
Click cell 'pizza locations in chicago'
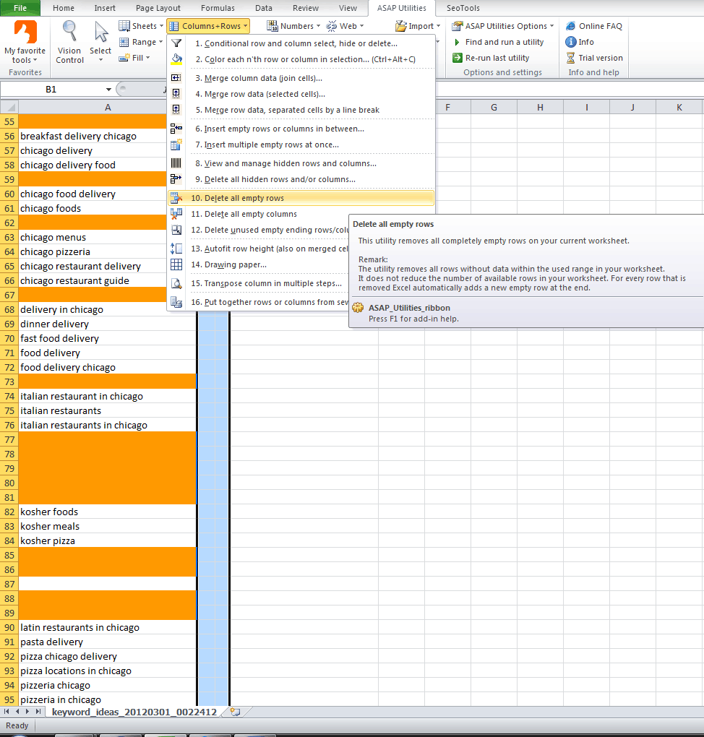tap(107, 671)
